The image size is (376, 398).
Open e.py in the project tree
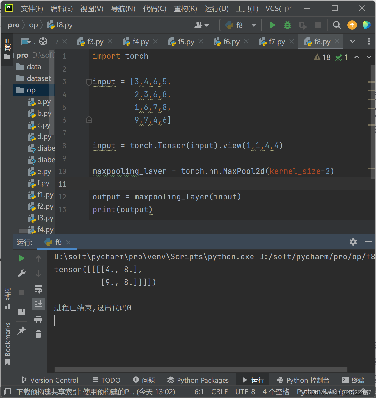(x=39, y=172)
